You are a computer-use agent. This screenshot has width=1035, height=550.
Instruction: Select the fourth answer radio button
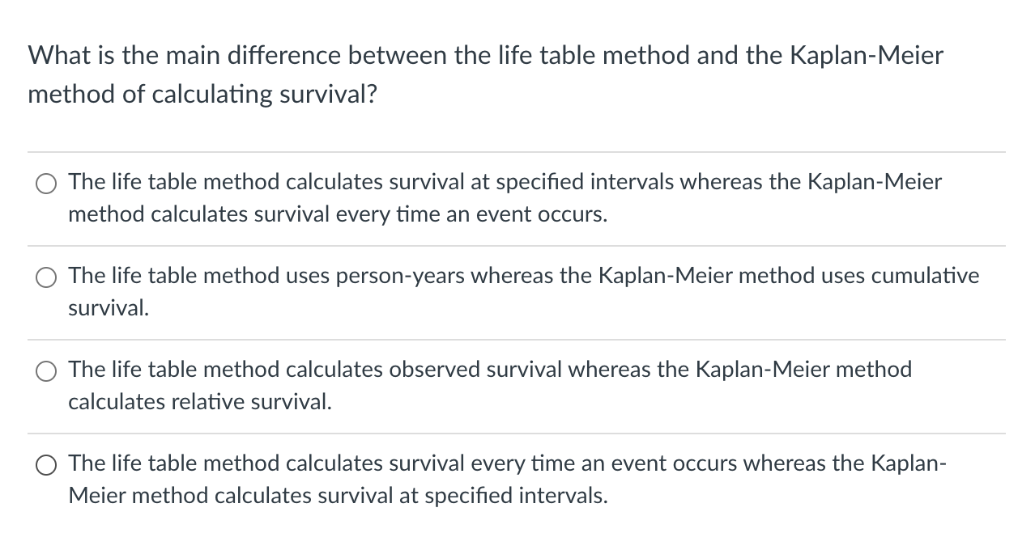pyautogui.click(x=46, y=465)
